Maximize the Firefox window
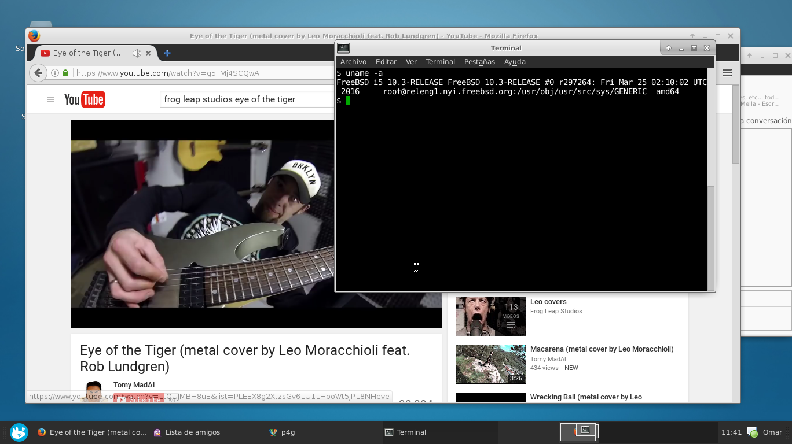Screen dimensions: 792x444 pos(718,36)
